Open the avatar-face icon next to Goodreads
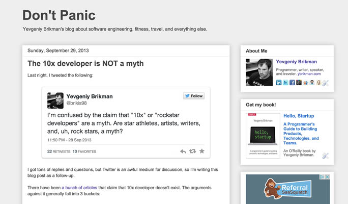 312,83
